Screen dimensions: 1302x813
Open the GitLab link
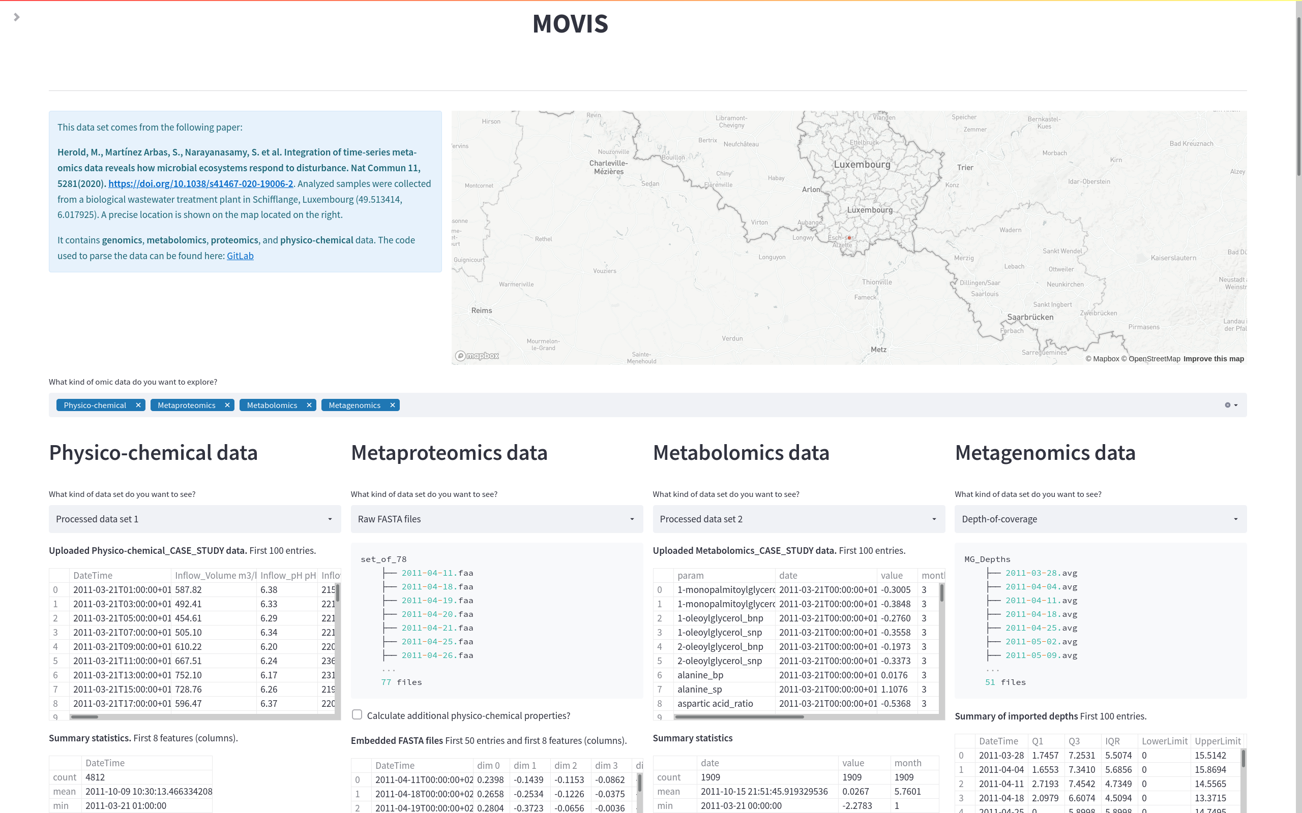tap(240, 256)
